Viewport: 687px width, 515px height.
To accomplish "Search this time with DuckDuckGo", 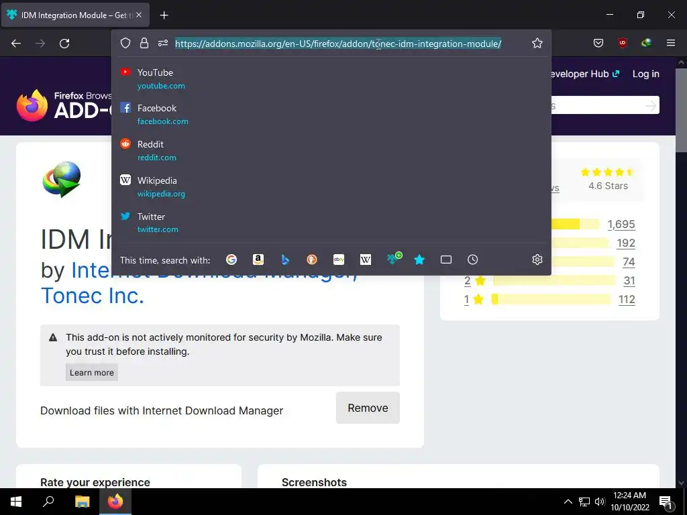I will pyautogui.click(x=312, y=260).
